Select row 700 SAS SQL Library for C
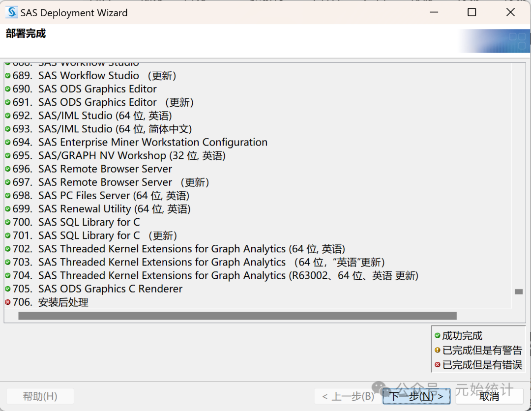This screenshot has width=531, height=411. 72,222
